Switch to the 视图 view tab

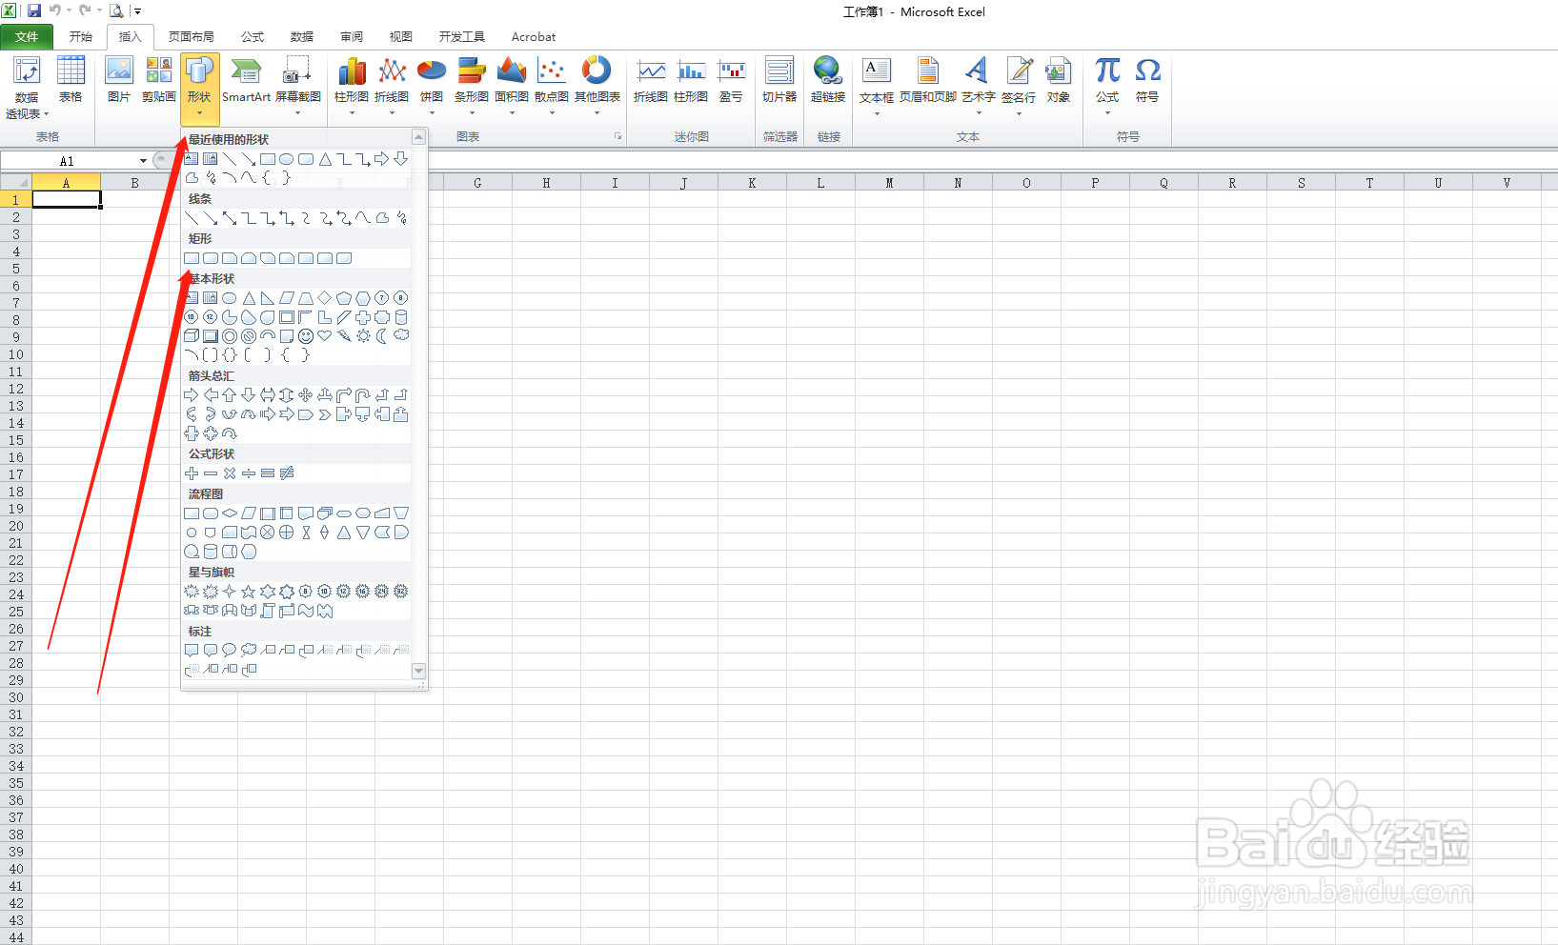point(401,36)
